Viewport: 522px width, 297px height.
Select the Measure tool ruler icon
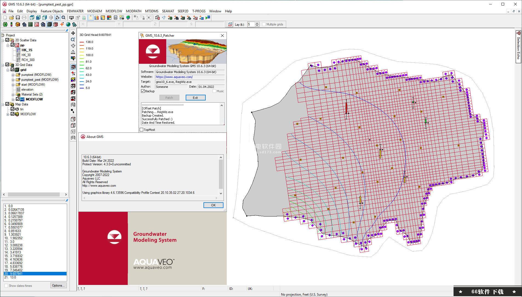point(73,52)
